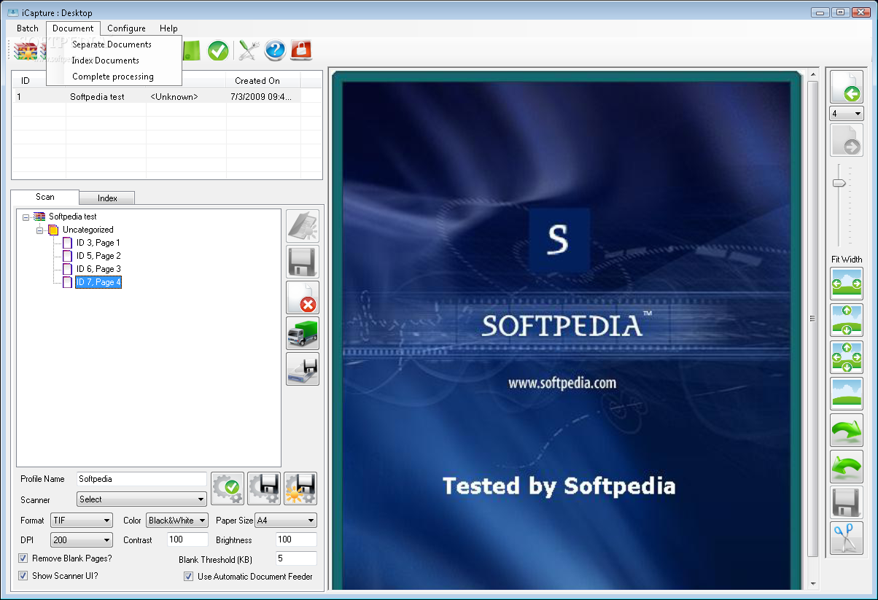
Task: Open the page number 4 dropdown
Action: coord(847,114)
